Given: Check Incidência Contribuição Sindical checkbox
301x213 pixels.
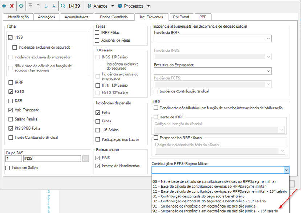Looking at the screenshot, I should coord(156,91).
